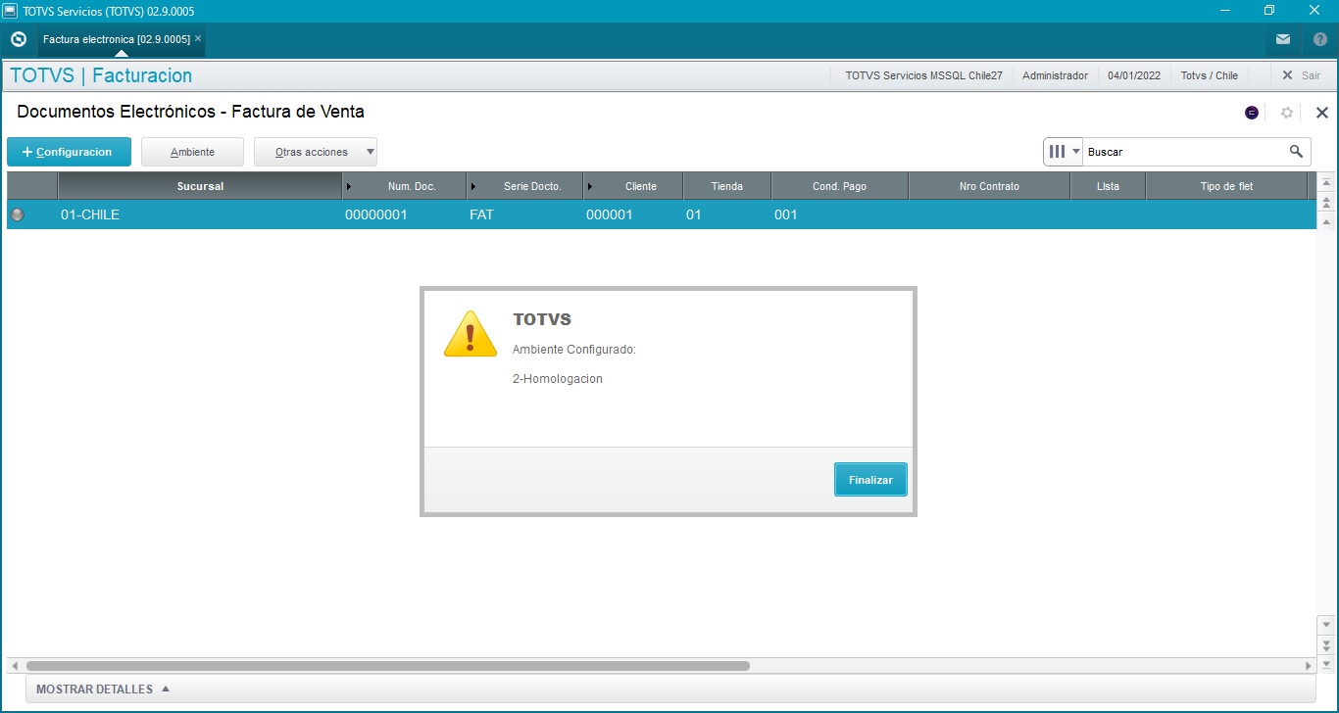Open the TOTVS logo menu icon
The height and width of the screenshot is (713, 1339).
coord(18,40)
